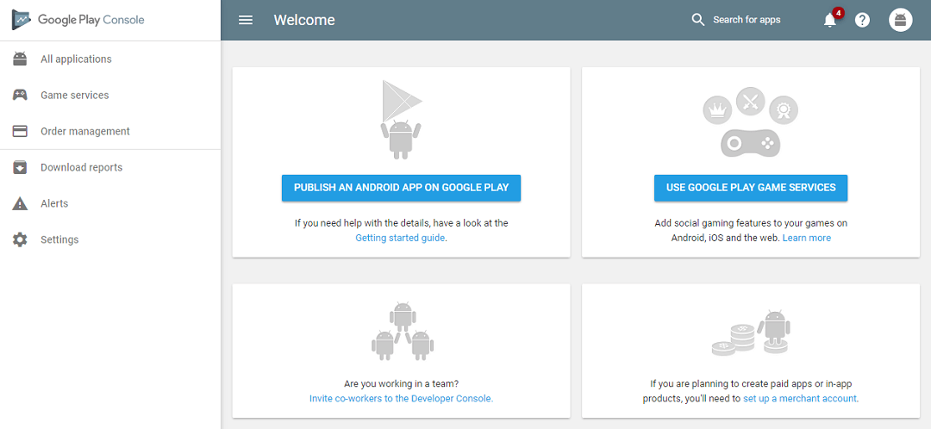Open notifications bell with badge
This screenshot has height=429, width=931.
coord(832,18)
